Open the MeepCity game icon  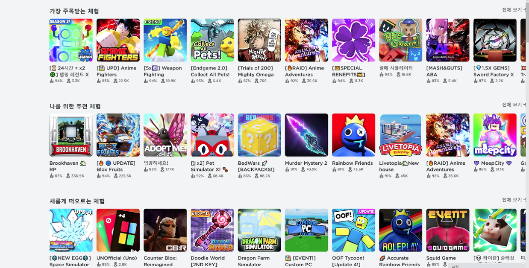click(x=495, y=135)
